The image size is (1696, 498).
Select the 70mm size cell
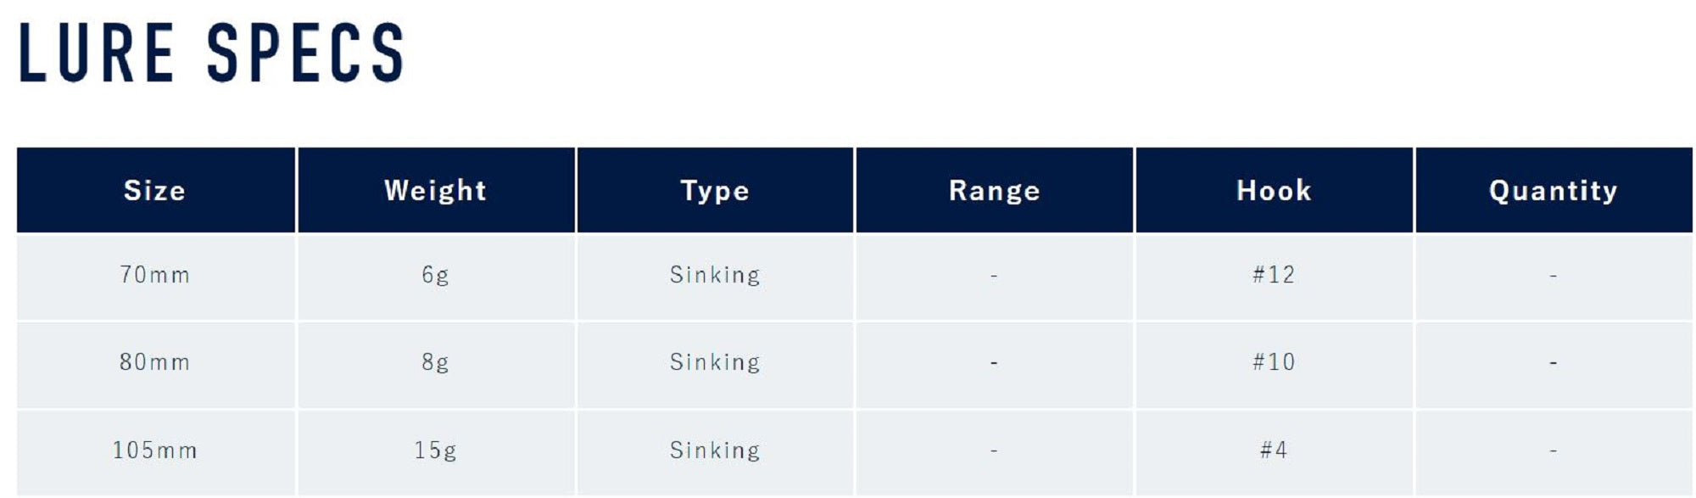[154, 275]
